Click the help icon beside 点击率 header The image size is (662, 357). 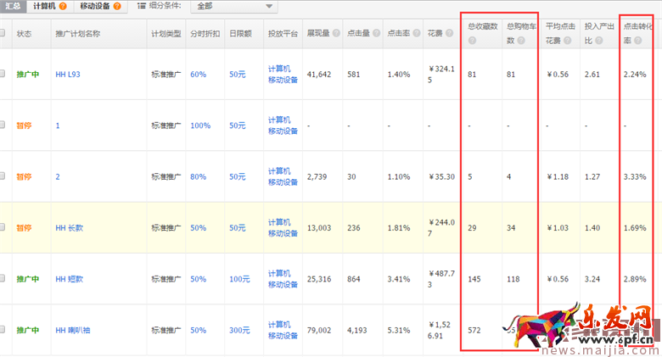(417, 34)
